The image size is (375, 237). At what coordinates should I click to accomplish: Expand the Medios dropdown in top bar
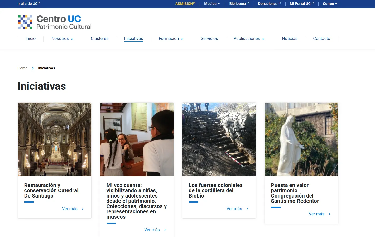pos(212,4)
